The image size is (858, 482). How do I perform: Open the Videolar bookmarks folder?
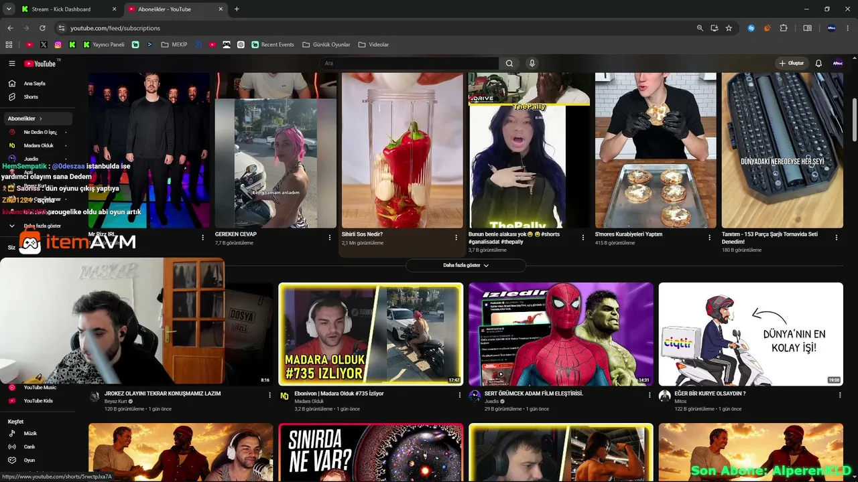point(373,45)
